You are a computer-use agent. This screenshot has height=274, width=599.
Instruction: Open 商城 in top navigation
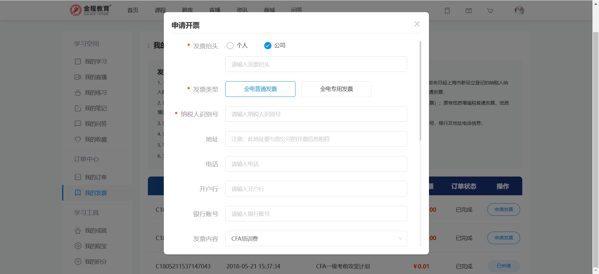[269, 10]
